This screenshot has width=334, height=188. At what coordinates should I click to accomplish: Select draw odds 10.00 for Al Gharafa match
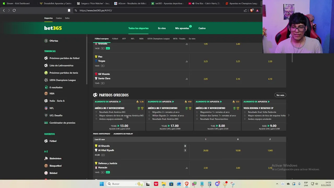[x=238, y=150]
